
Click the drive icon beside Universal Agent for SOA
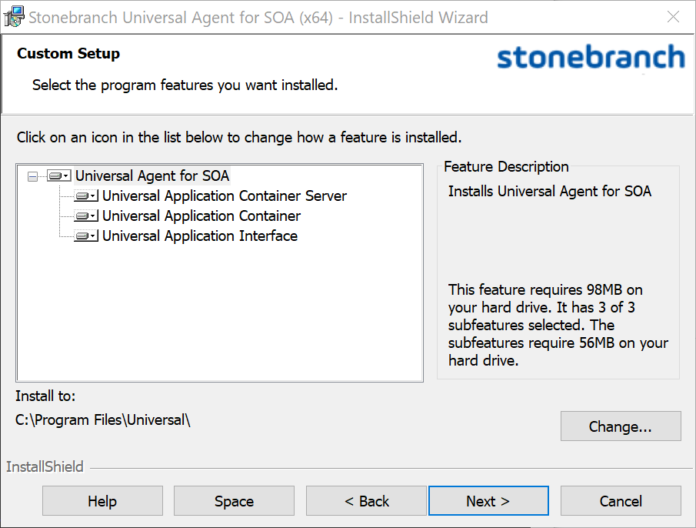(58, 176)
